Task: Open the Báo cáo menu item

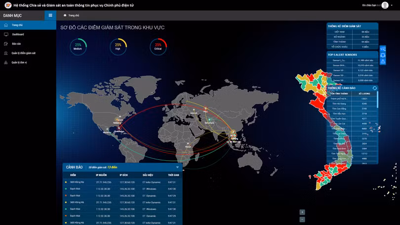Action: point(16,44)
